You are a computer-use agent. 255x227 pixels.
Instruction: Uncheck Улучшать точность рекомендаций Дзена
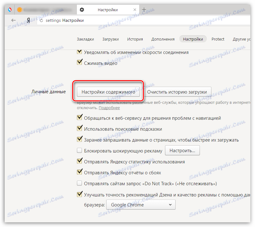pyautogui.click(x=79, y=194)
